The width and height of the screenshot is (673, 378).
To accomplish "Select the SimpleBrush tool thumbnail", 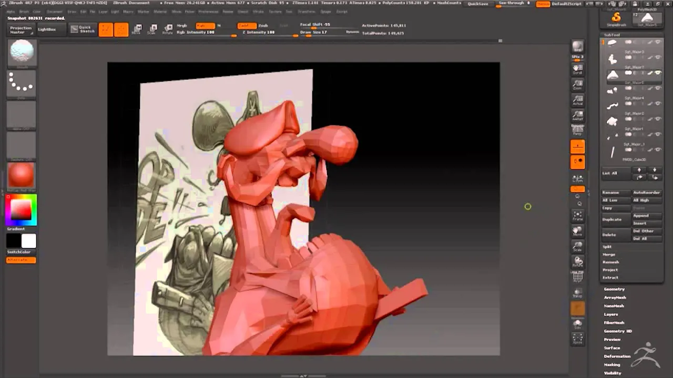I will tap(617, 19).
